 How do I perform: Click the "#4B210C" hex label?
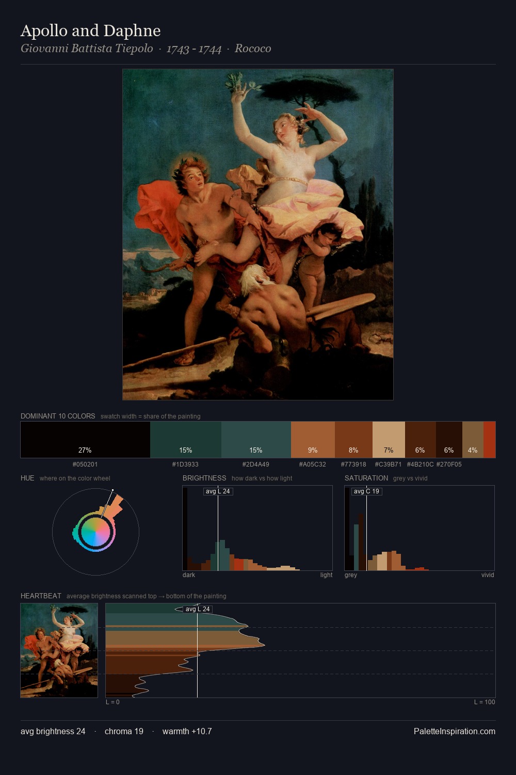tap(420, 464)
